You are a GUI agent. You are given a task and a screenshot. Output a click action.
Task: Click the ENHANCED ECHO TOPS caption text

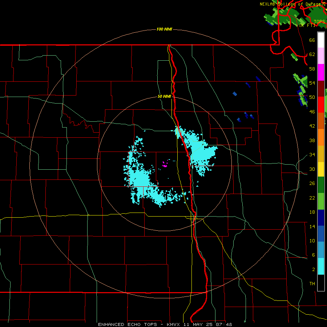(128, 324)
